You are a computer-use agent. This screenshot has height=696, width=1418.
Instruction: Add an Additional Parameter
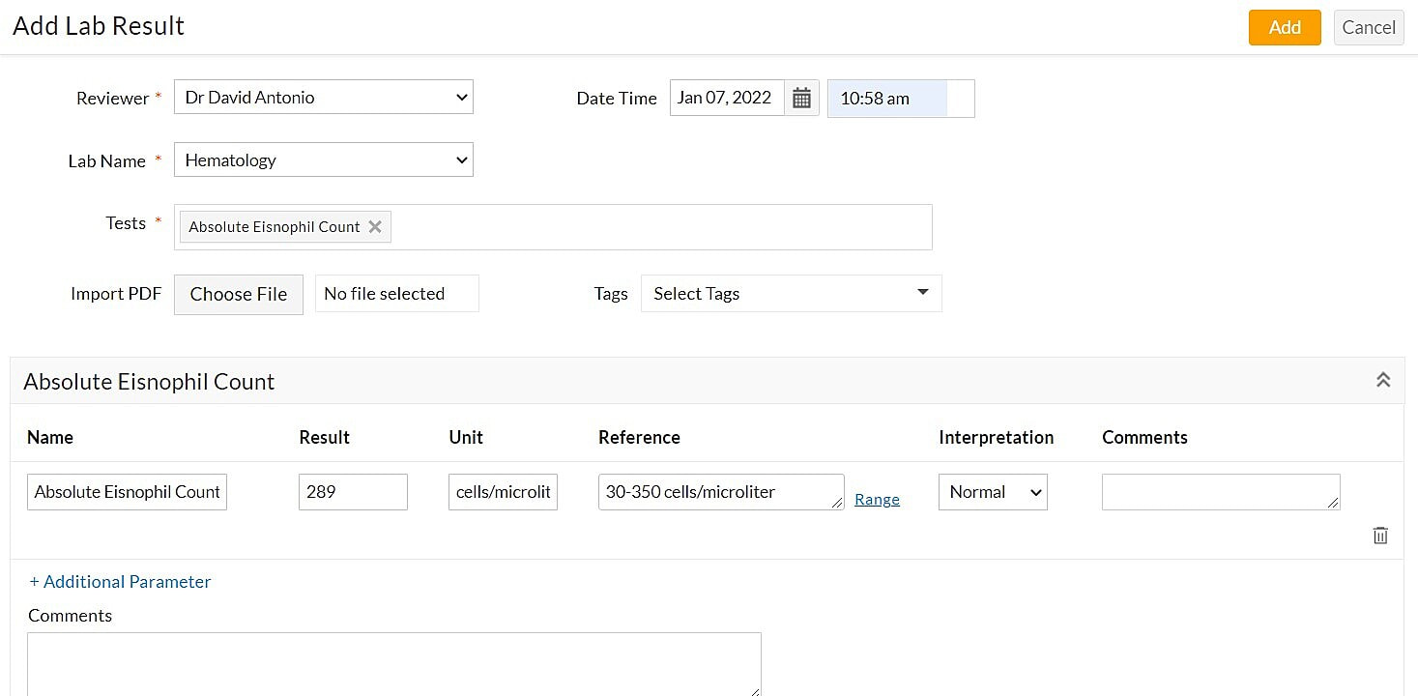[x=120, y=582]
